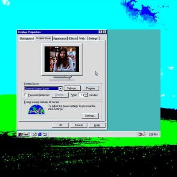Image resolution: width=177 pixels, height=177 pixels.
Task: Click the Help question mark button in title bar
Action: coord(100,32)
